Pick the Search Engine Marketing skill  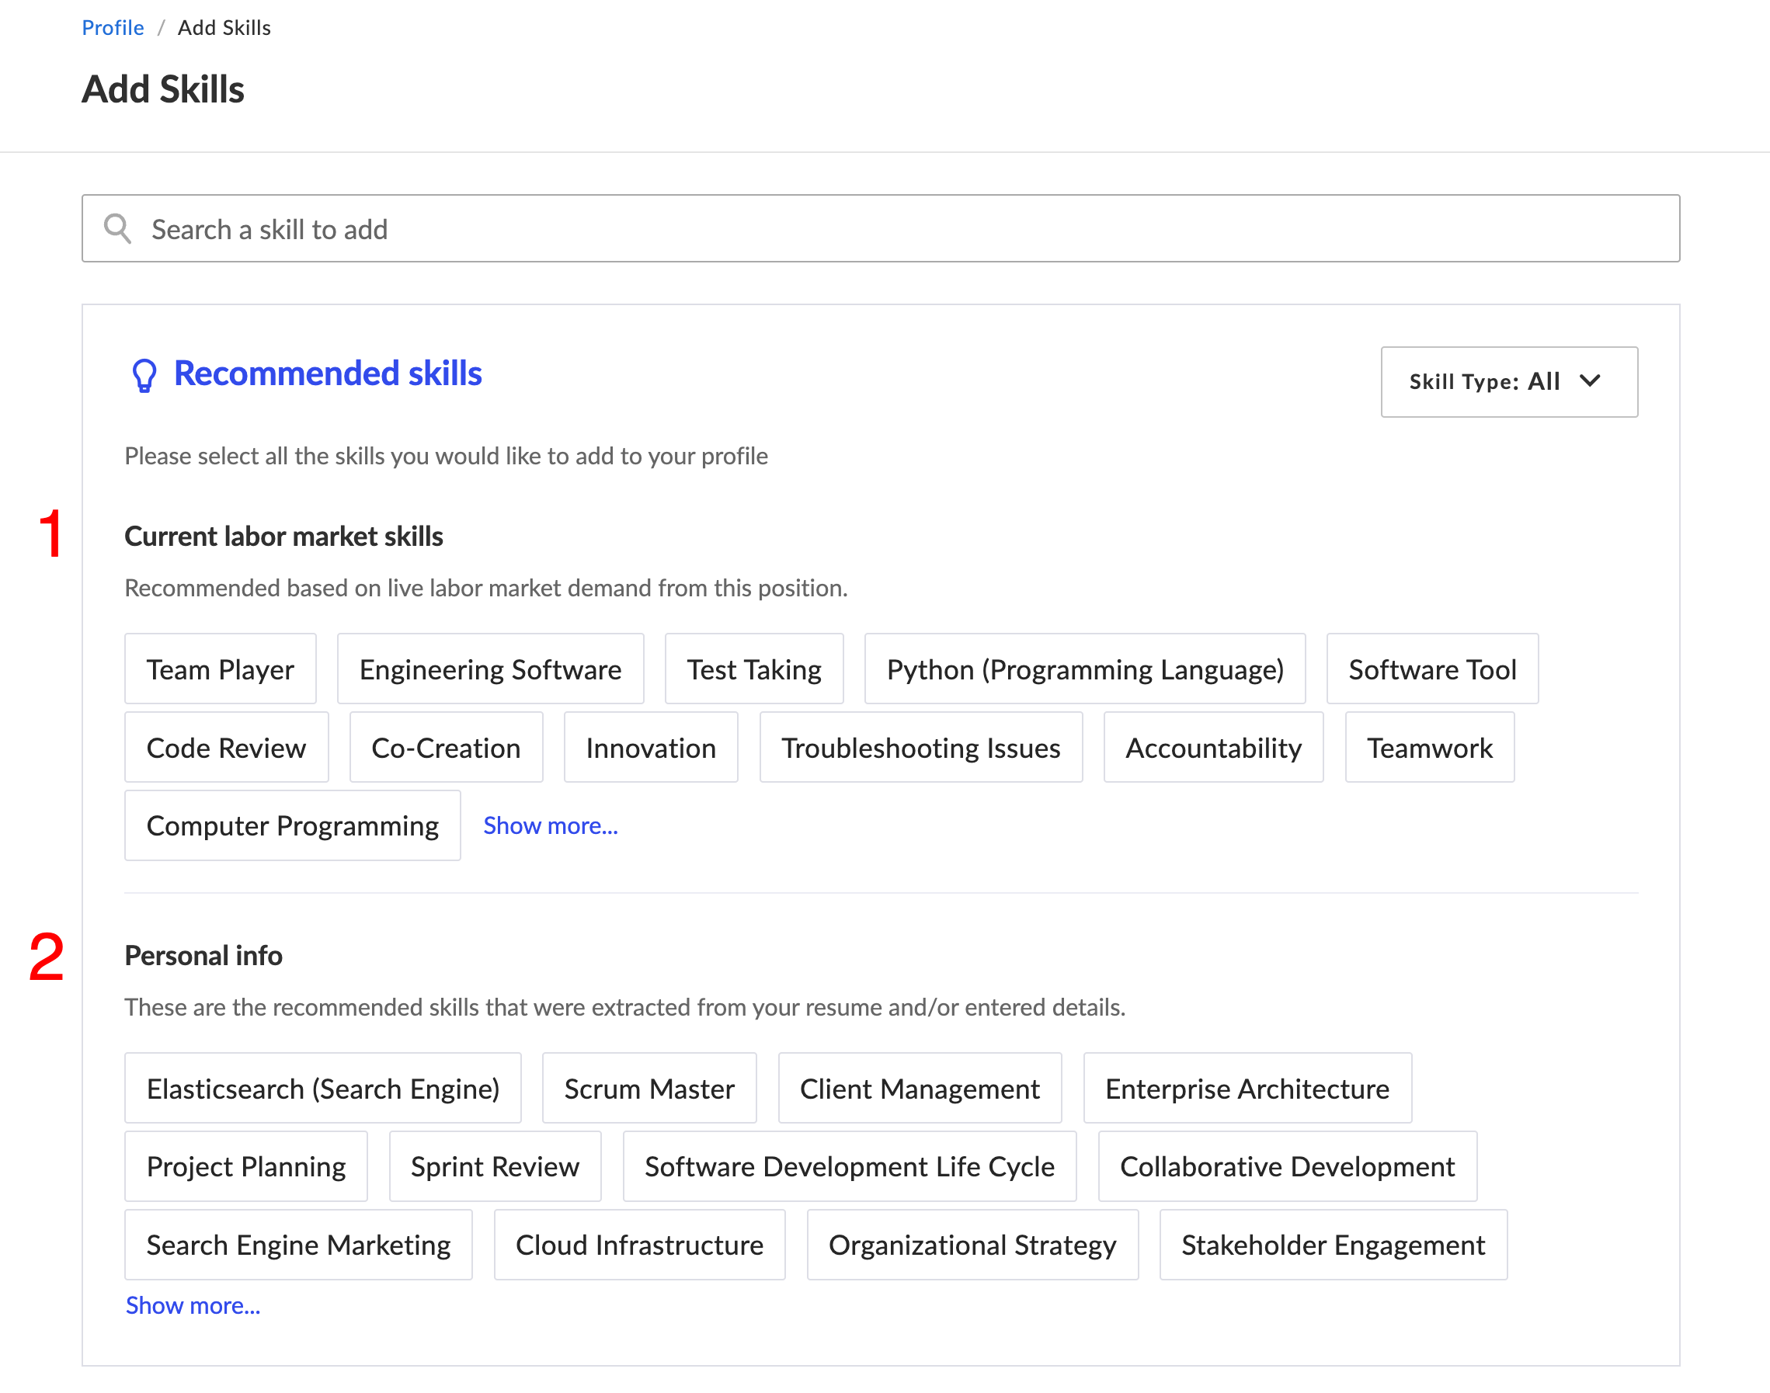coord(298,1245)
